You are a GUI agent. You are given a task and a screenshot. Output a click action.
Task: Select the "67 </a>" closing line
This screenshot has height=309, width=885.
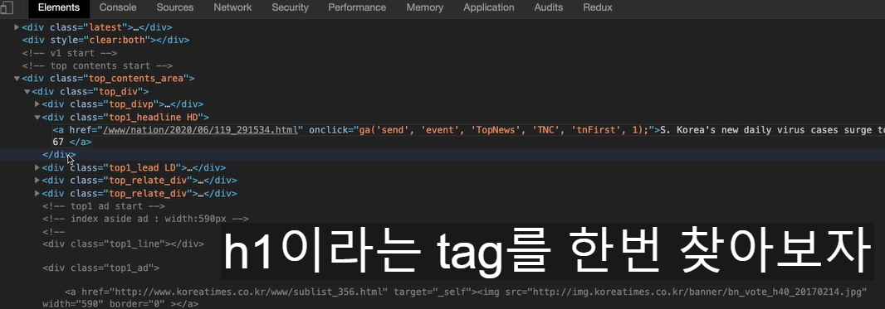71,142
